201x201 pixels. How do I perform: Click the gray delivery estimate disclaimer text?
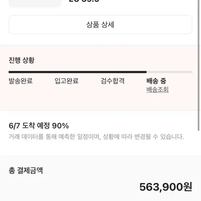pos(96,137)
